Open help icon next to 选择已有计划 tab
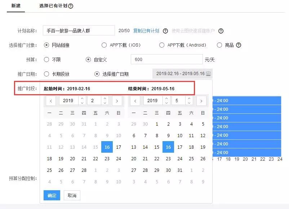 (x=71, y=6)
